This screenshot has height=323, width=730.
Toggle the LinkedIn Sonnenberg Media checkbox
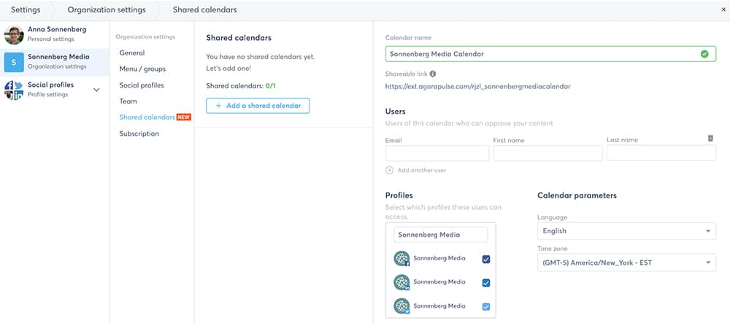pos(486,283)
